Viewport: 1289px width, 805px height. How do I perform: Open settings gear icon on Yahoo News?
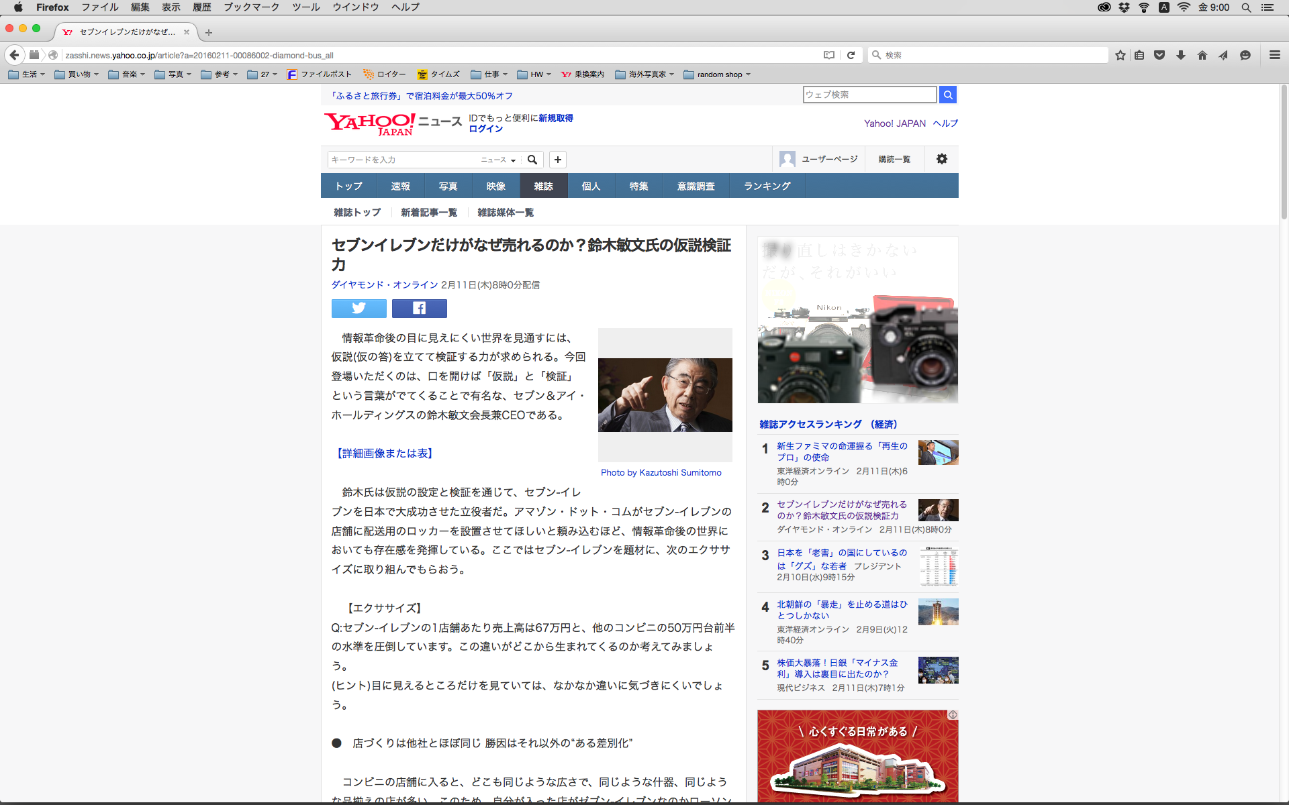click(x=941, y=159)
